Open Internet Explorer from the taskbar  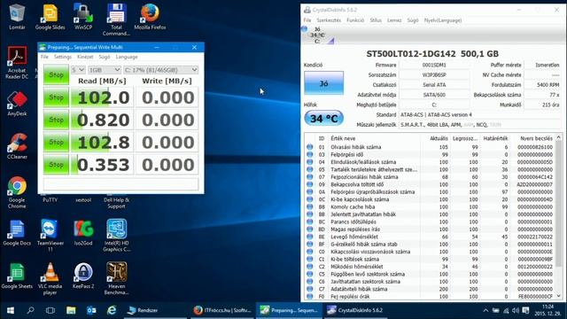pyautogui.click(x=112, y=310)
